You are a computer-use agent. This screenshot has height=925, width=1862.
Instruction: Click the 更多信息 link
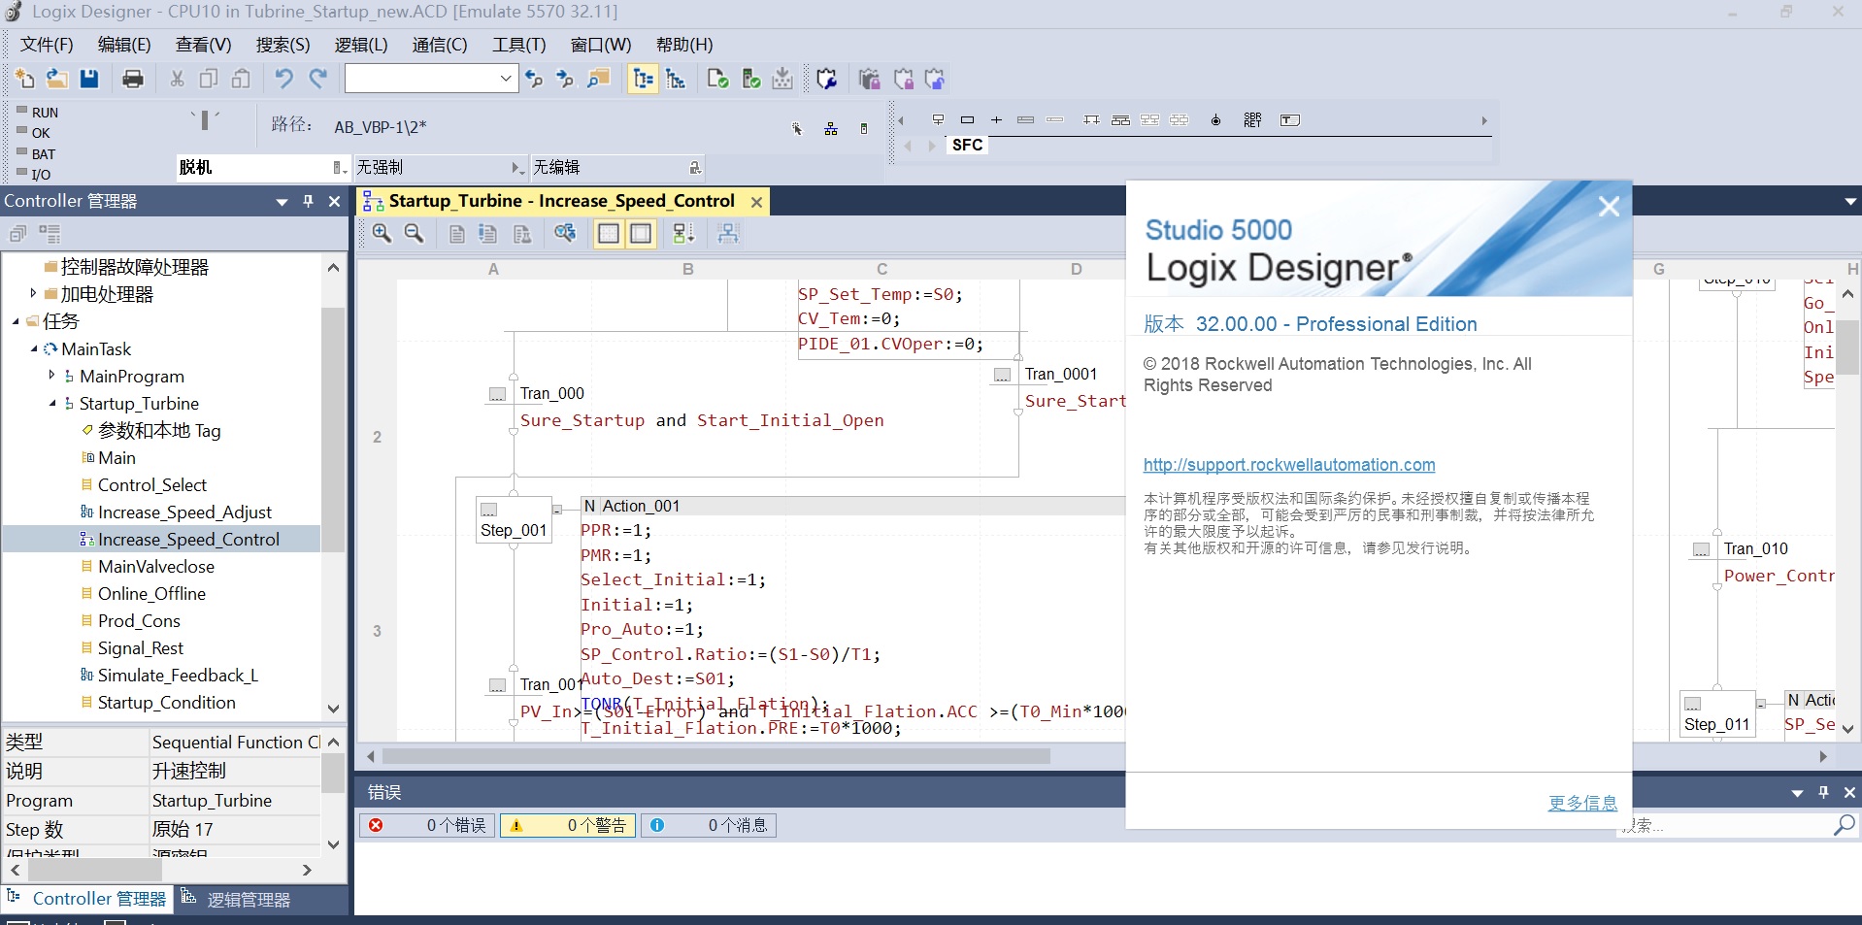coord(1581,803)
